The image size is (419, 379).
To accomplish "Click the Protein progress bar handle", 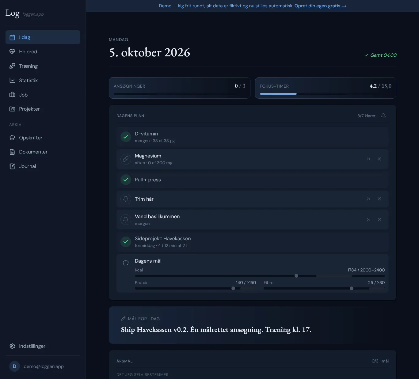I will point(233,288).
